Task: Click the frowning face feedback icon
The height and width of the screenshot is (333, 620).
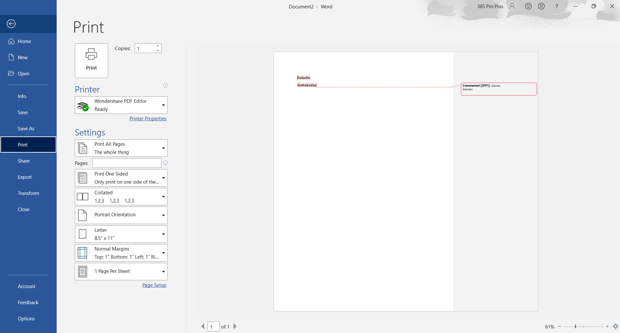Action: click(x=541, y=6)
